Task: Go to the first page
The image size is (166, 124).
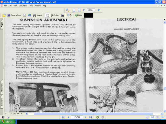Action: (x=63, y=117)
